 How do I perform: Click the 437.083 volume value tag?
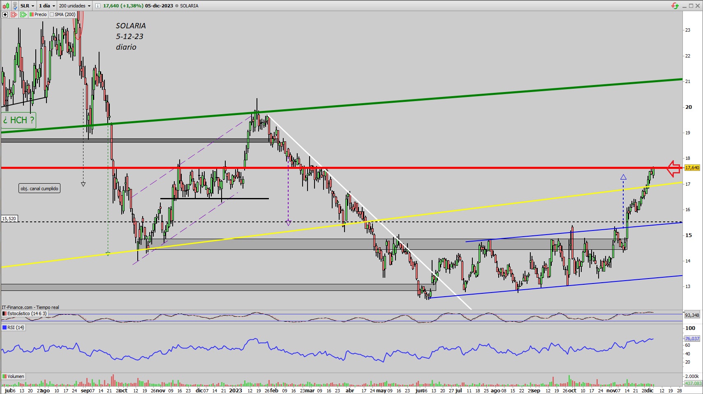693,383
